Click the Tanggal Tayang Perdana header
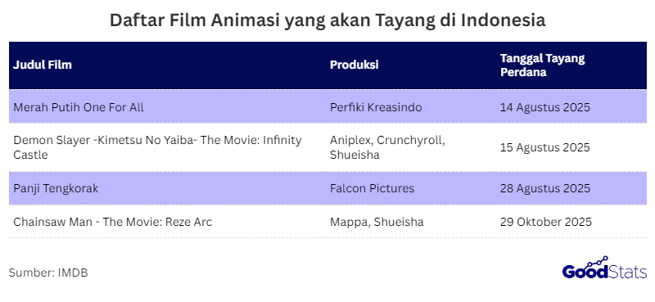 coord(542,65)
